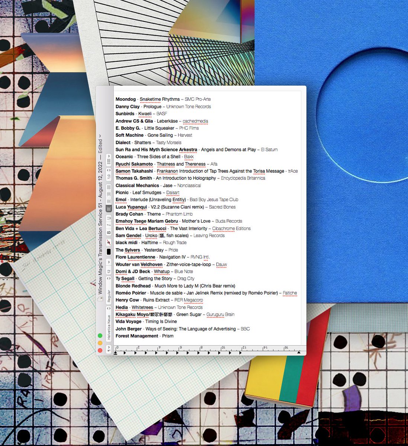The height and width of the screenshot is (446, 408).
Task: Click the artist name Blonde Redhead
Action: tap(133, 286)
